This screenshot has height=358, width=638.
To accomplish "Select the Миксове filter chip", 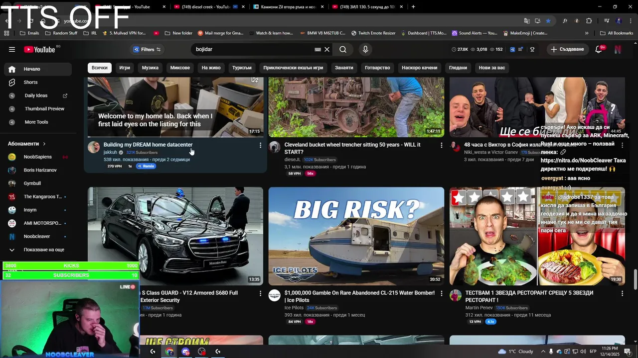I will [x=180, y=68].
